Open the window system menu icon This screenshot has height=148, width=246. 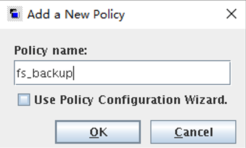15,14
